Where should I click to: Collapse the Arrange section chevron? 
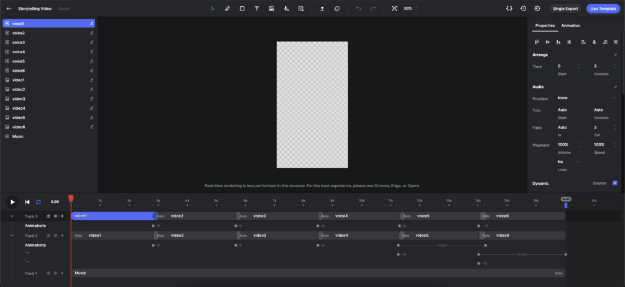point(615,55)
